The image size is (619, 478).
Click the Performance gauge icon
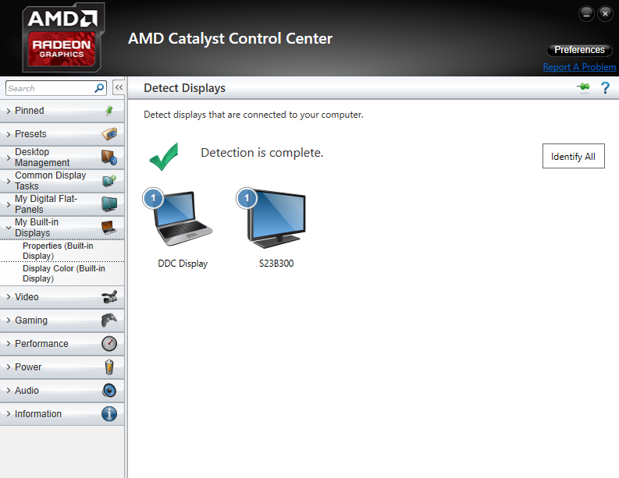[109, 344]
